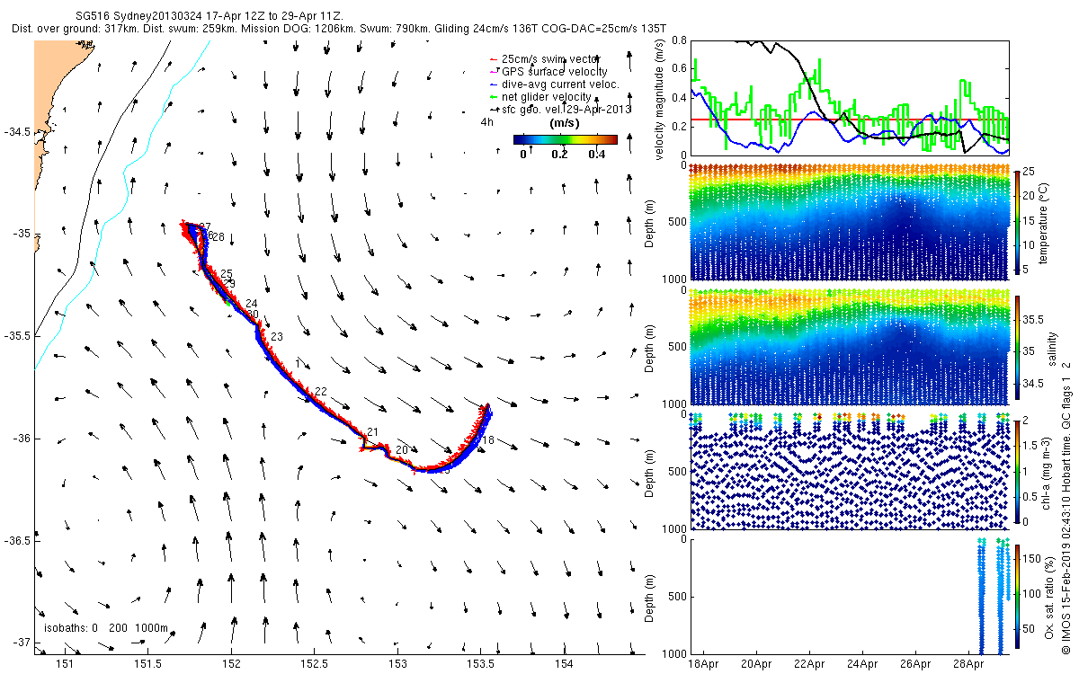Click the "Dist. over ground: 317km" summary line
Screen dimensions: 1079x674
[340, 29]
